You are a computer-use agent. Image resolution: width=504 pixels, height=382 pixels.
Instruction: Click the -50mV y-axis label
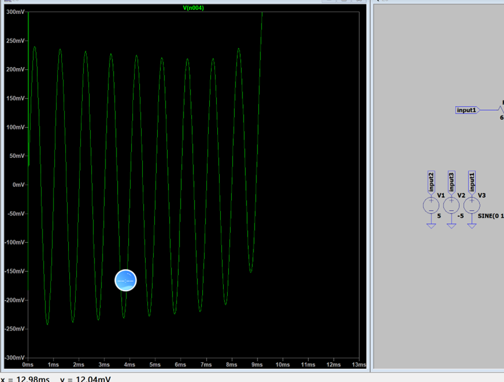click(x=16, y=214)
